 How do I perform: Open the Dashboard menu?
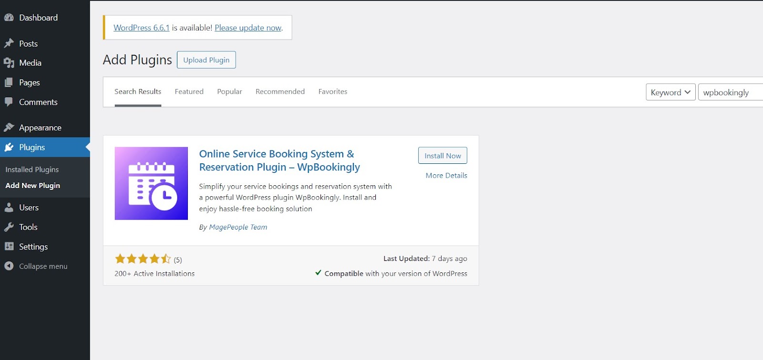pos(45,18)
